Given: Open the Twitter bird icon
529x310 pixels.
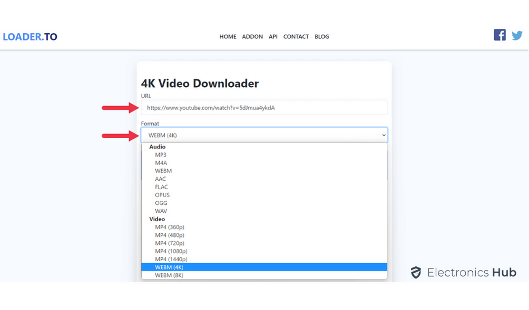Looking at the screenshot, I should pyautogui.click(x=517, y=35).
